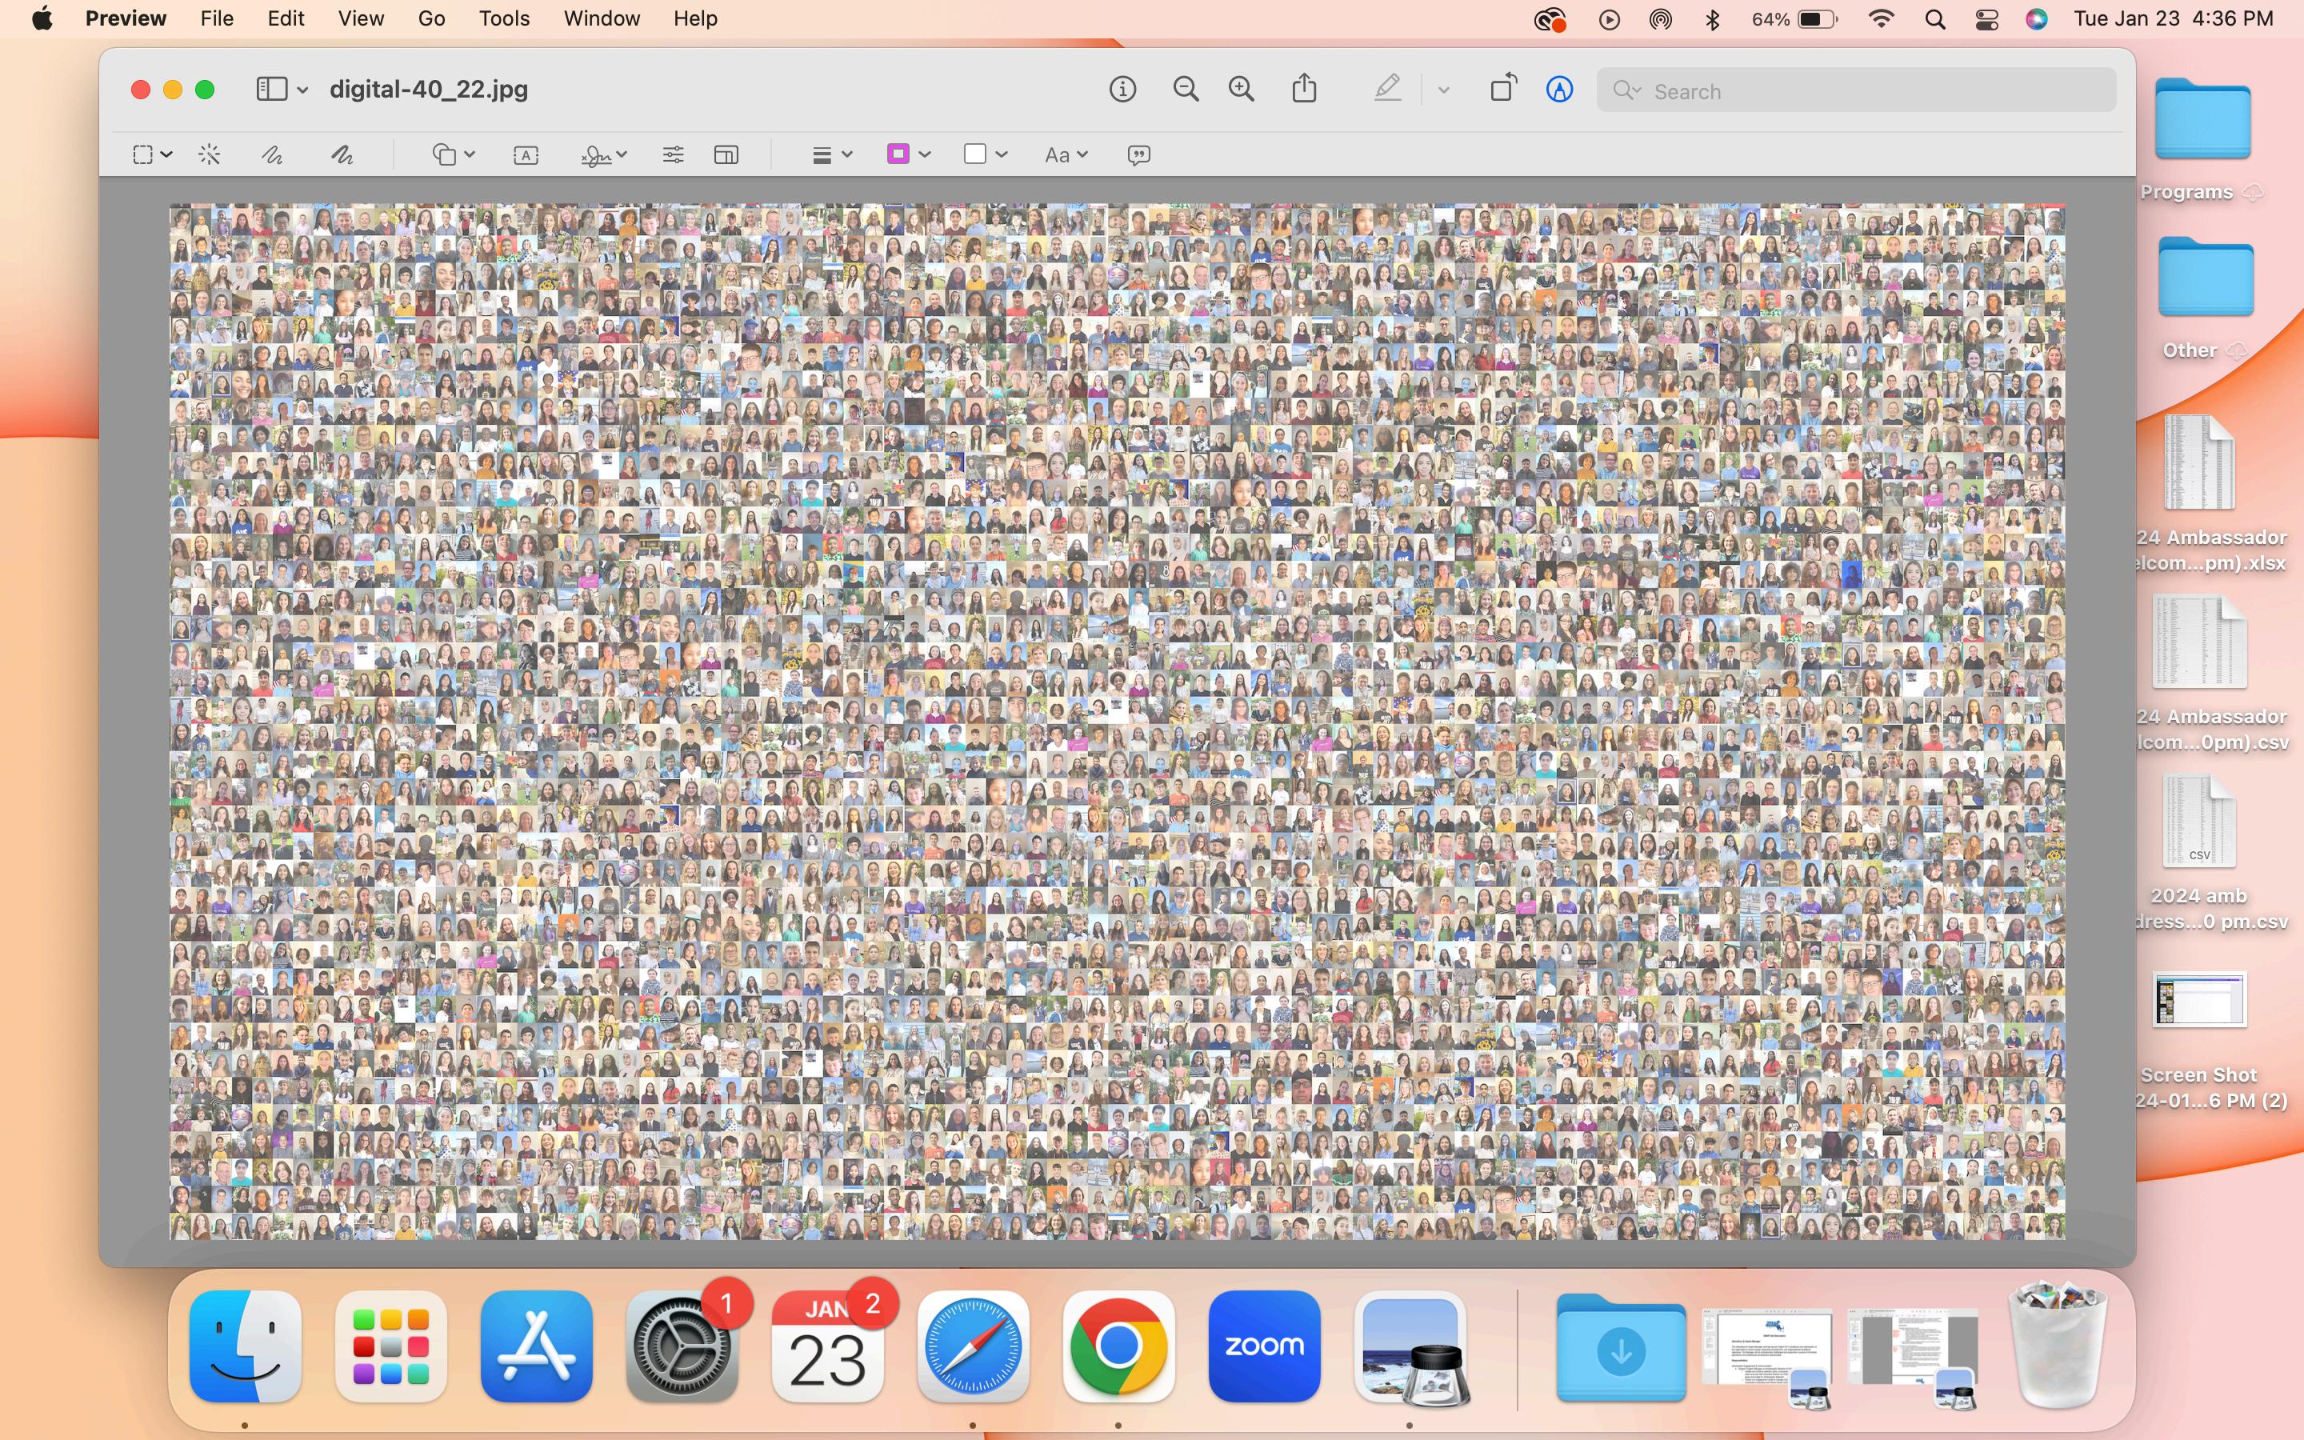Select the Draw pen tool
Viewport: 2304px width, 1440px height.
(342, 154)
